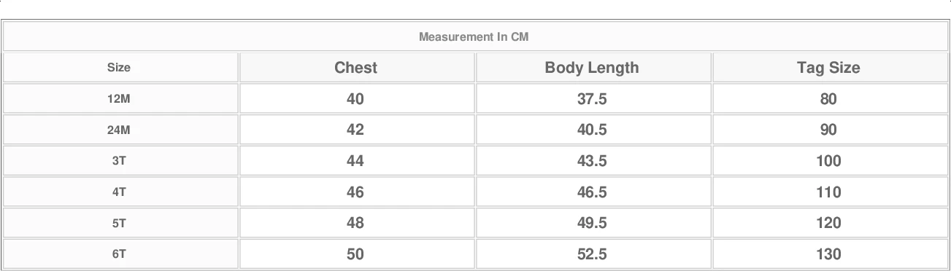
Task: Select the 6T size cell
Action: [119, 254]
